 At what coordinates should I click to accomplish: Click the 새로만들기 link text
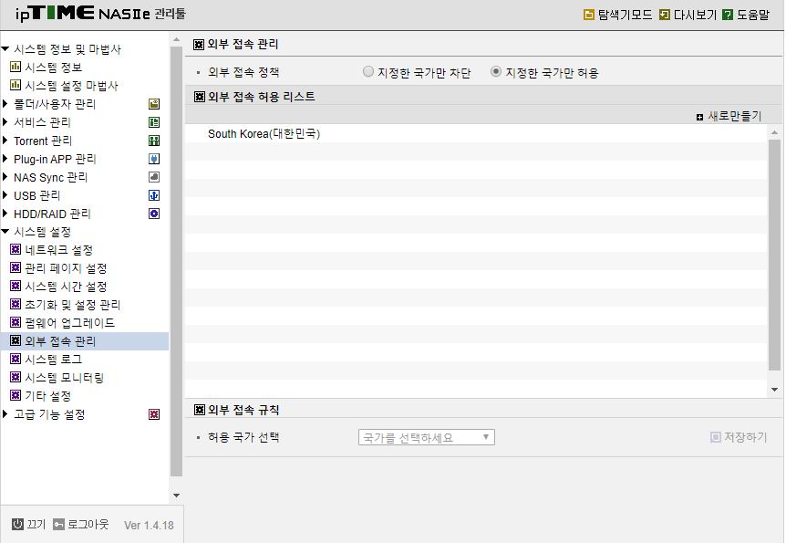[x=734, y=117]
